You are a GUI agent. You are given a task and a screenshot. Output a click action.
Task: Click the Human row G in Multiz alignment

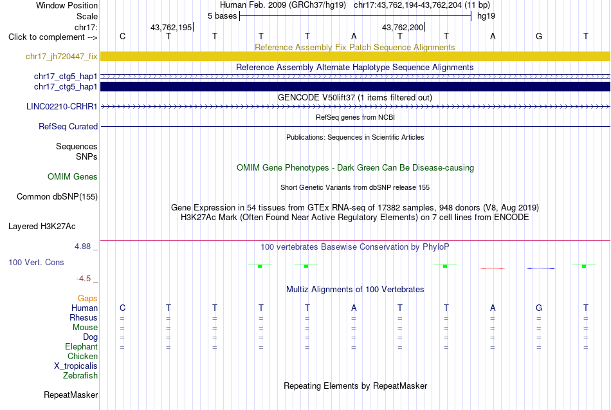(x=539, y=308)
